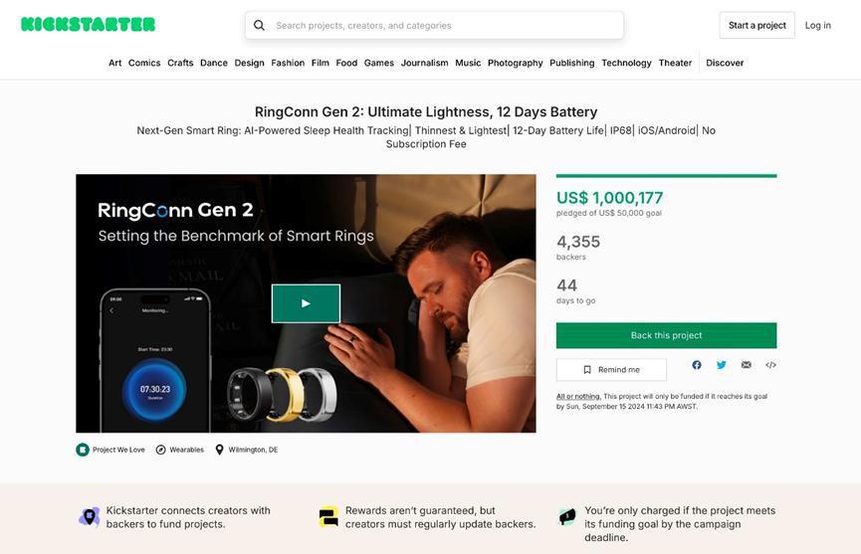Open the Technology category
The height and width of the screenshot is (554, 861).
point(626,63)
